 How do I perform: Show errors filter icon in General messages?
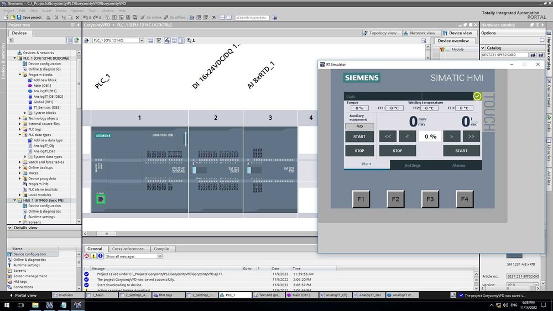[x=86, y=256]
